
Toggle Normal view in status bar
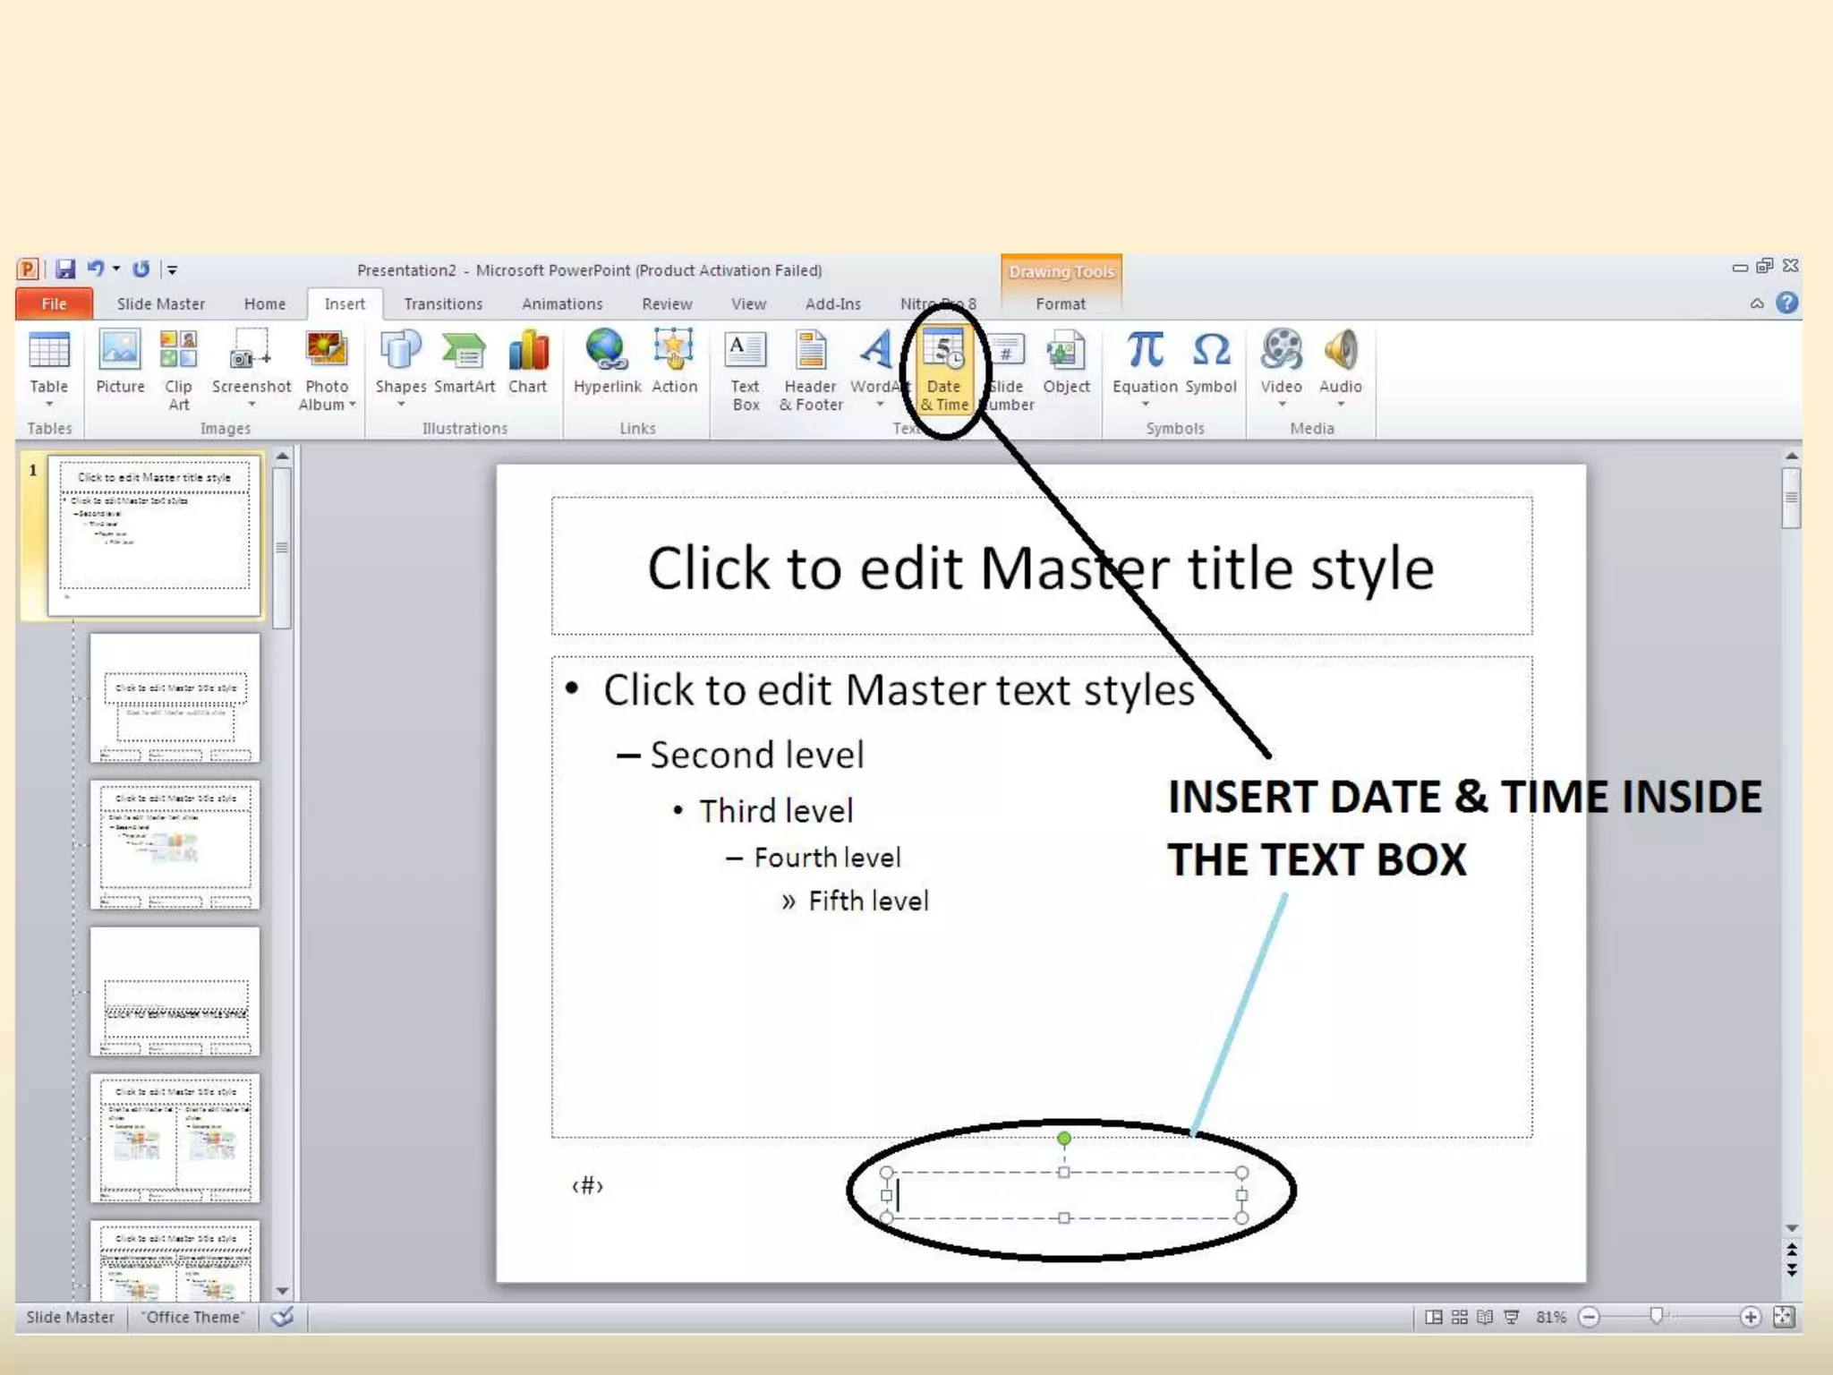pyautogui.click(x=1433, y=1317)
